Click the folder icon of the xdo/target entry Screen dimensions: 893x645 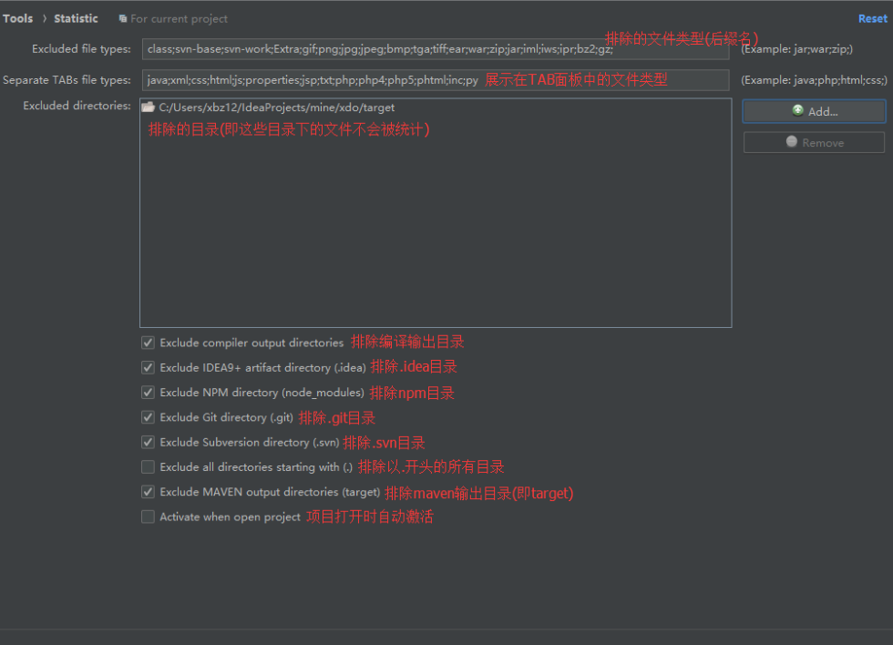coord(149,107)
